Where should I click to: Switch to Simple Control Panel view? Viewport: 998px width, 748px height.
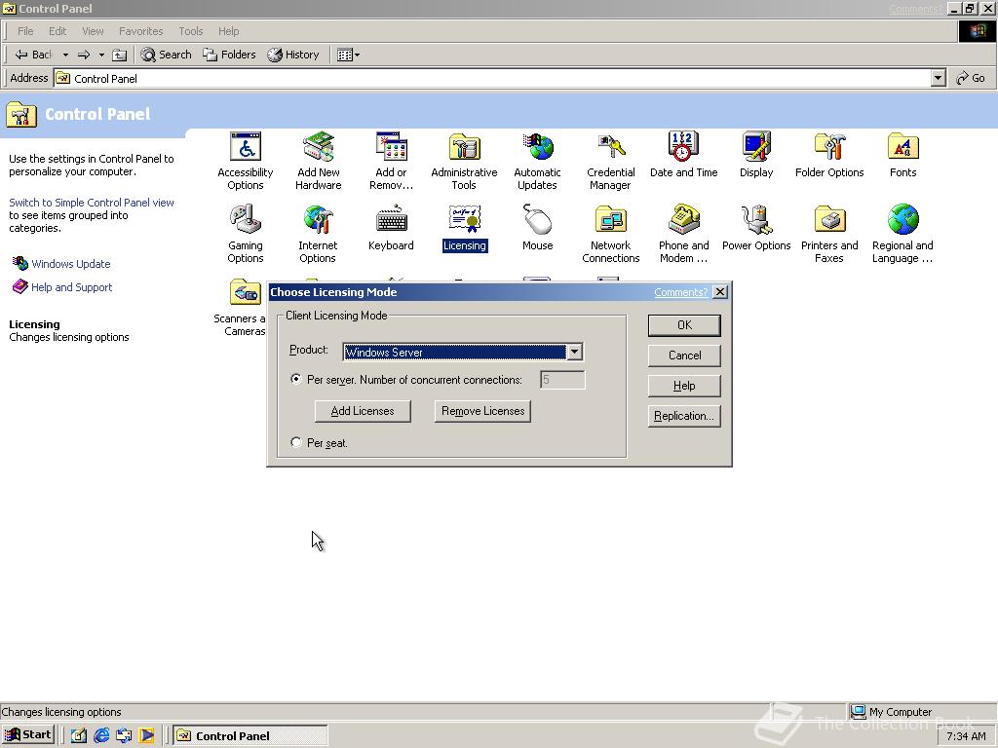tap(91, 203)
